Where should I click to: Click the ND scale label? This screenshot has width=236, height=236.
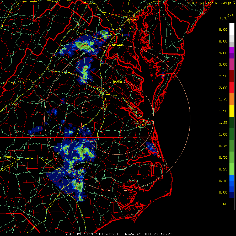[x=225, y=204]
